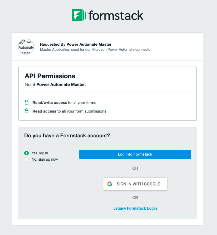Click the Power Automate Master avatar image
The width and height of the screenshot is (217, 235).
pos(26,46)
